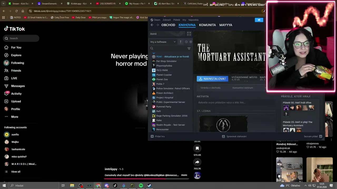Show hidden system tray icons
The height and width of the screenshot is (189, 337).
click(305, 186)
